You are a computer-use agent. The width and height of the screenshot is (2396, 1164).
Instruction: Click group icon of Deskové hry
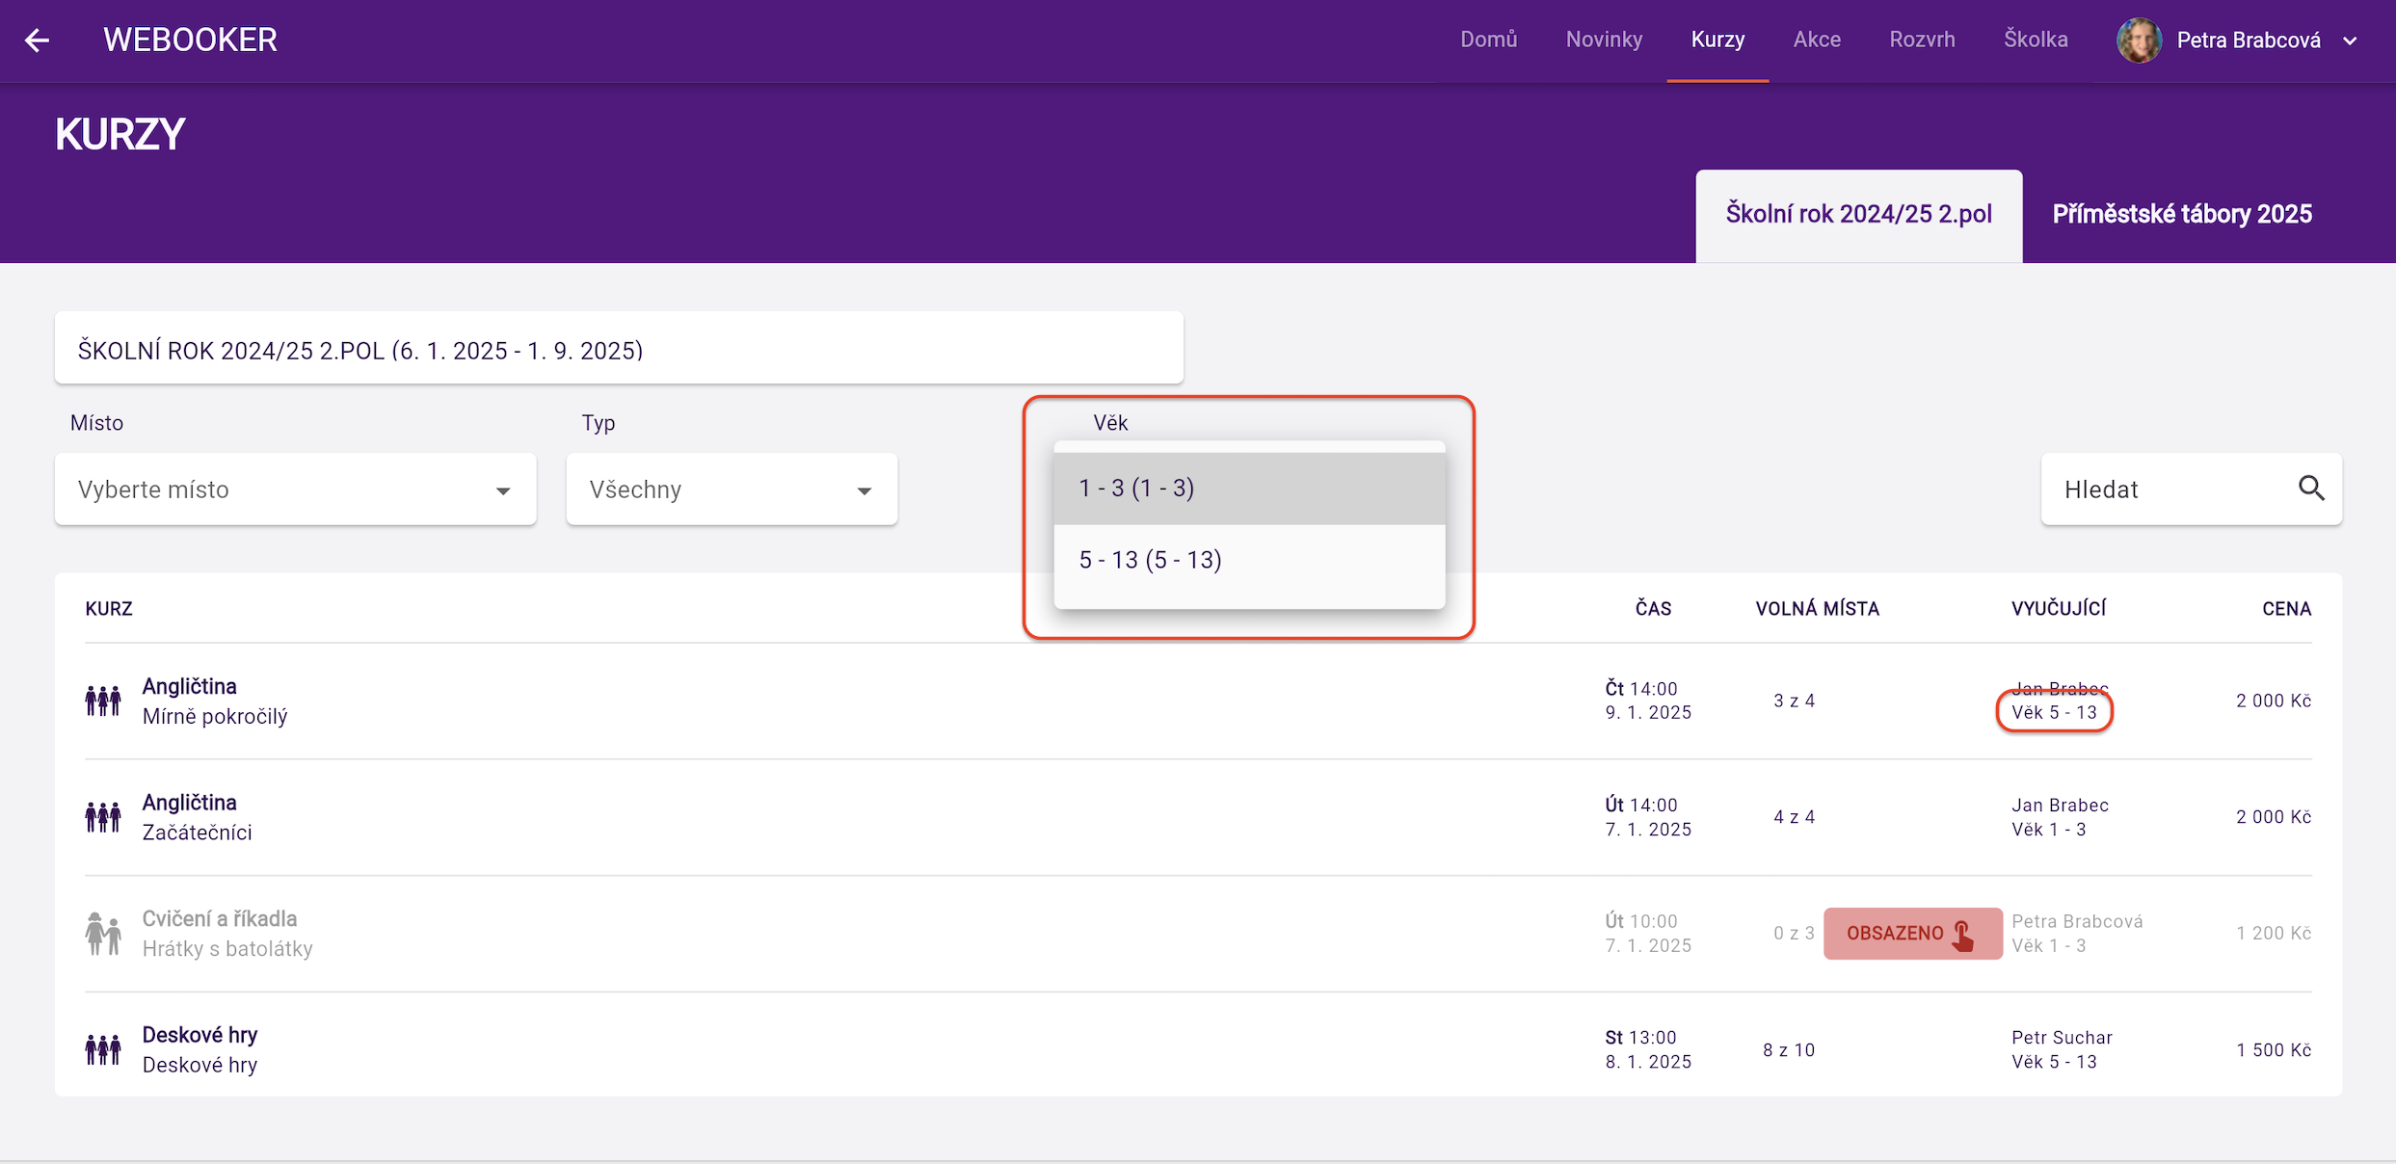[103, 1049]
